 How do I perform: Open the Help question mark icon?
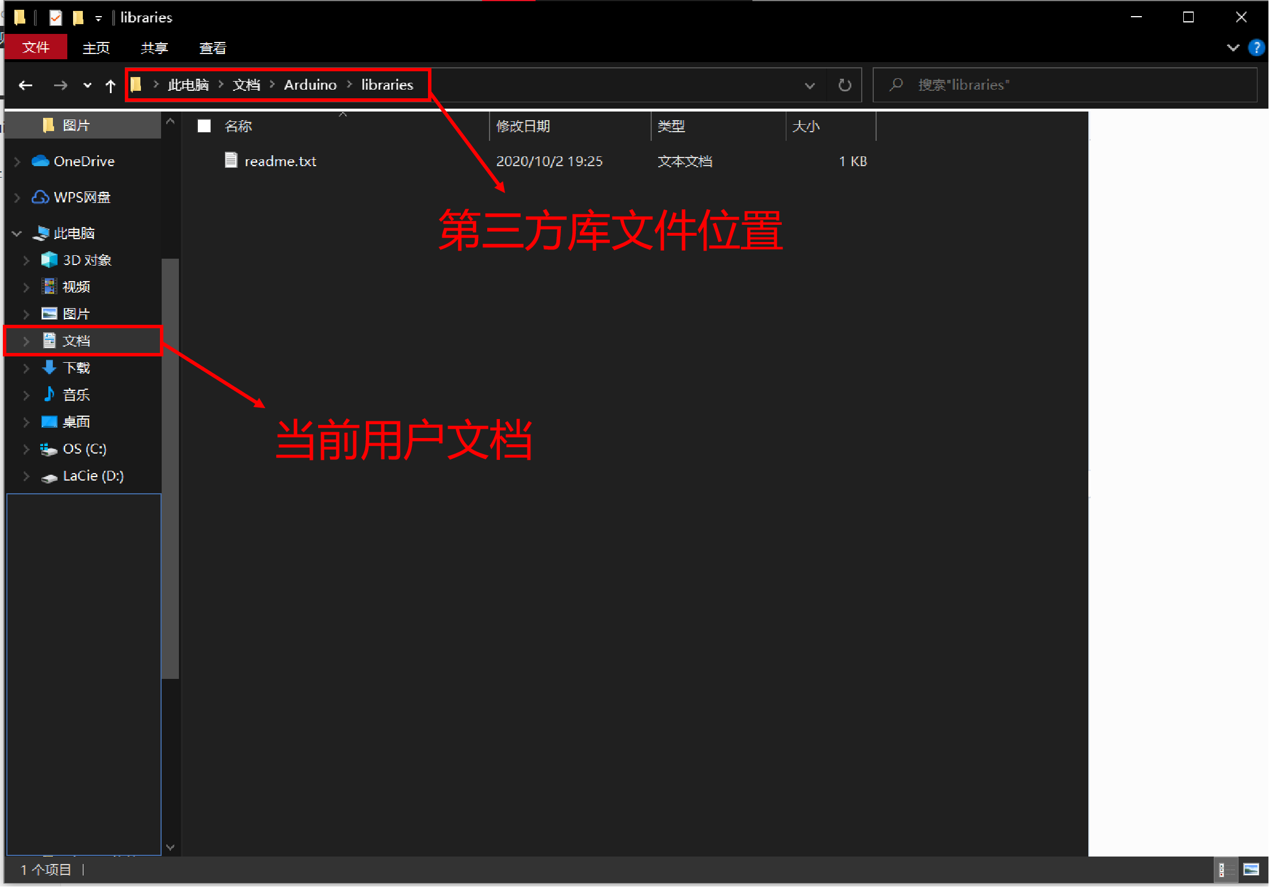click(x=1256, y=48)
